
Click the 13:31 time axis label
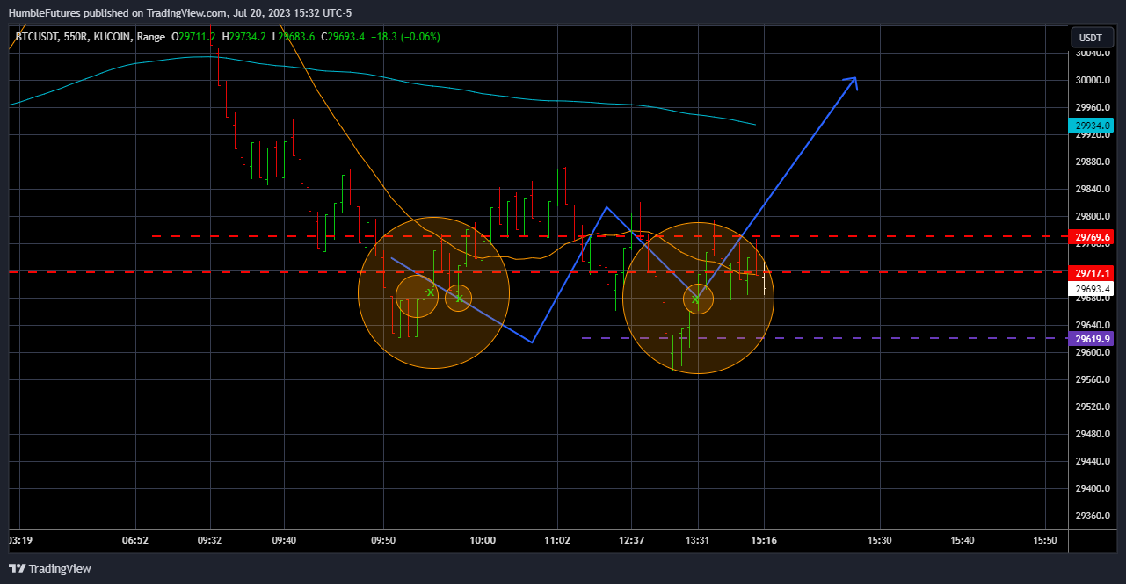[698, 540]
